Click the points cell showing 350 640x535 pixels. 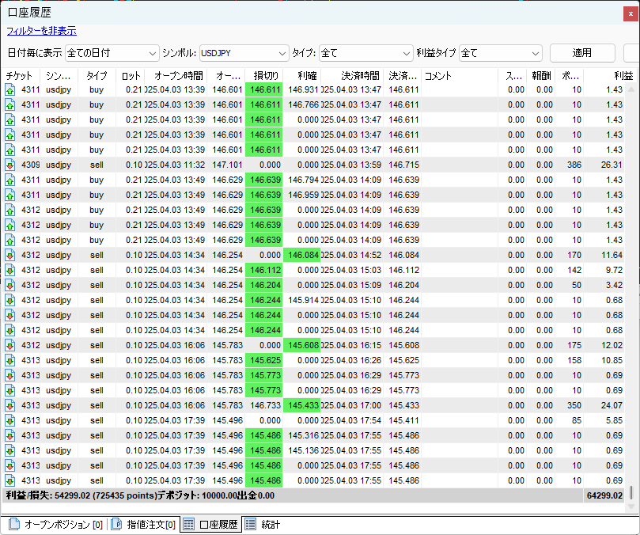click(574, 405)
